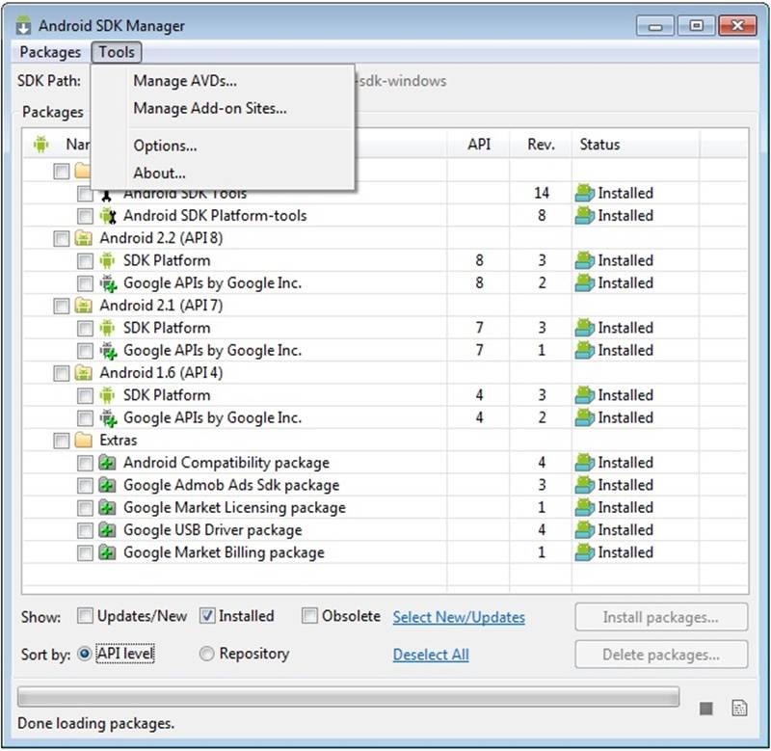The width and height of the screenshot is (771, 751).
Task: Select the Android 1.6 (API 4) tree row
Action: pos(385,373)
